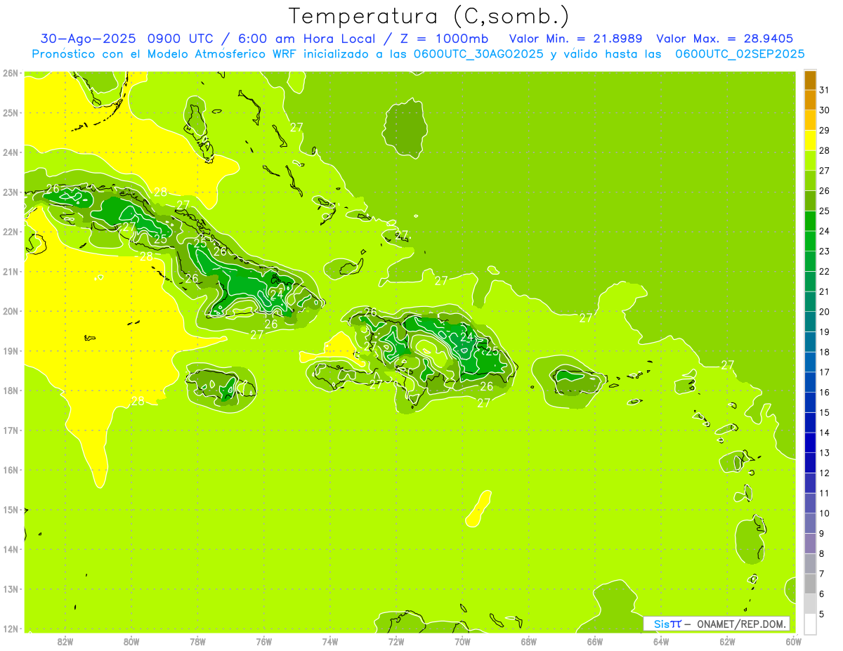This screenshot has height=651, width=843.
Task: Click the dark green cool blob near 24.5N 71.5W
Action: [405, 129]
